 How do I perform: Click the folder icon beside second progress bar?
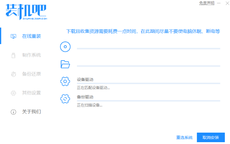[65, 64]
